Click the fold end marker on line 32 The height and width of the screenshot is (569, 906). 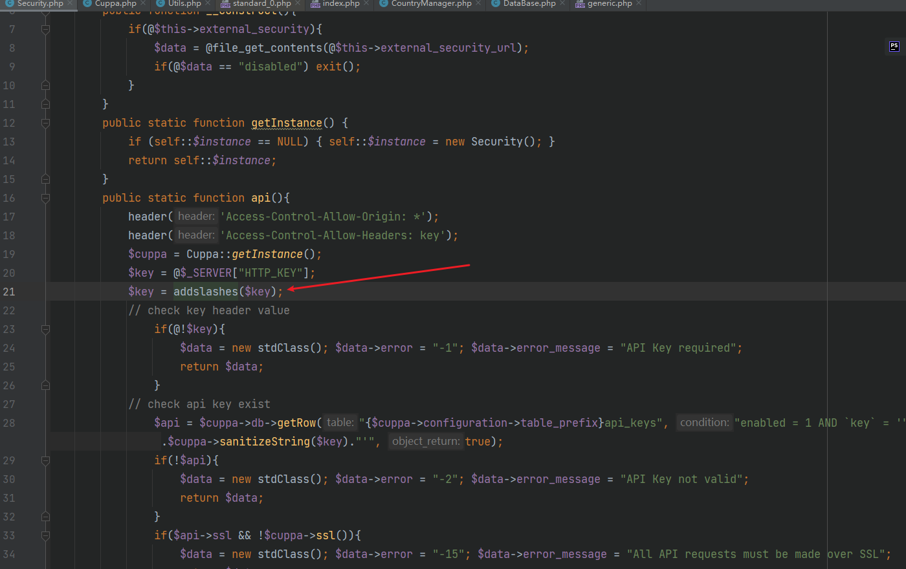tap(45, 517)
